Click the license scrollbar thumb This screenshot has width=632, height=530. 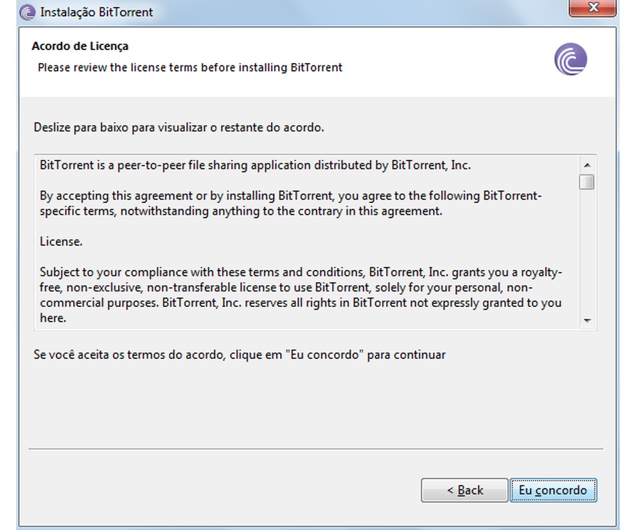[587, 181]
